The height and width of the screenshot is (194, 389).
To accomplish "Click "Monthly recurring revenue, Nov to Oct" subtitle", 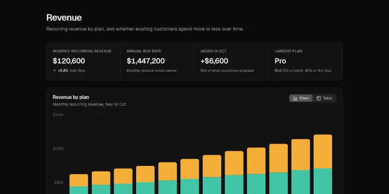I will tap(89, 104).
